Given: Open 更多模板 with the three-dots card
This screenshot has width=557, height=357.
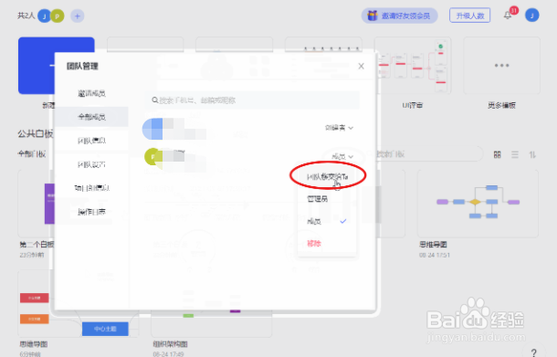Looking at the screenshot, I should click(501, 66).
